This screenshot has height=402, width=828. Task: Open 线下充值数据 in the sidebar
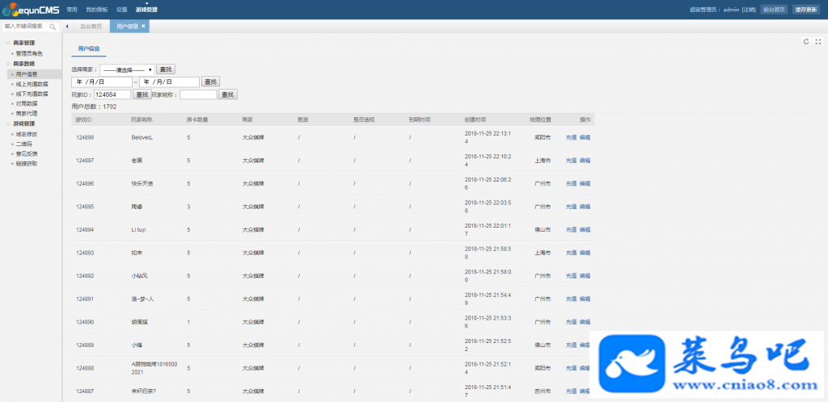[32, 94]
